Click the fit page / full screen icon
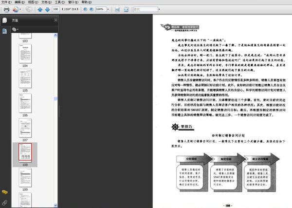This screenshot has height=208, width=292. point(126,9)
